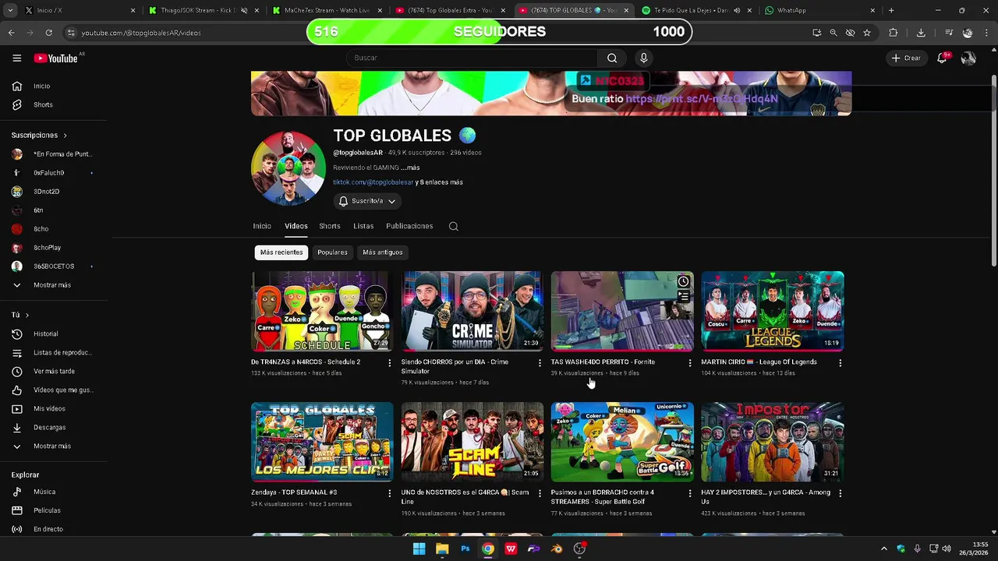Expand the Tú section header

click(20, 315)
